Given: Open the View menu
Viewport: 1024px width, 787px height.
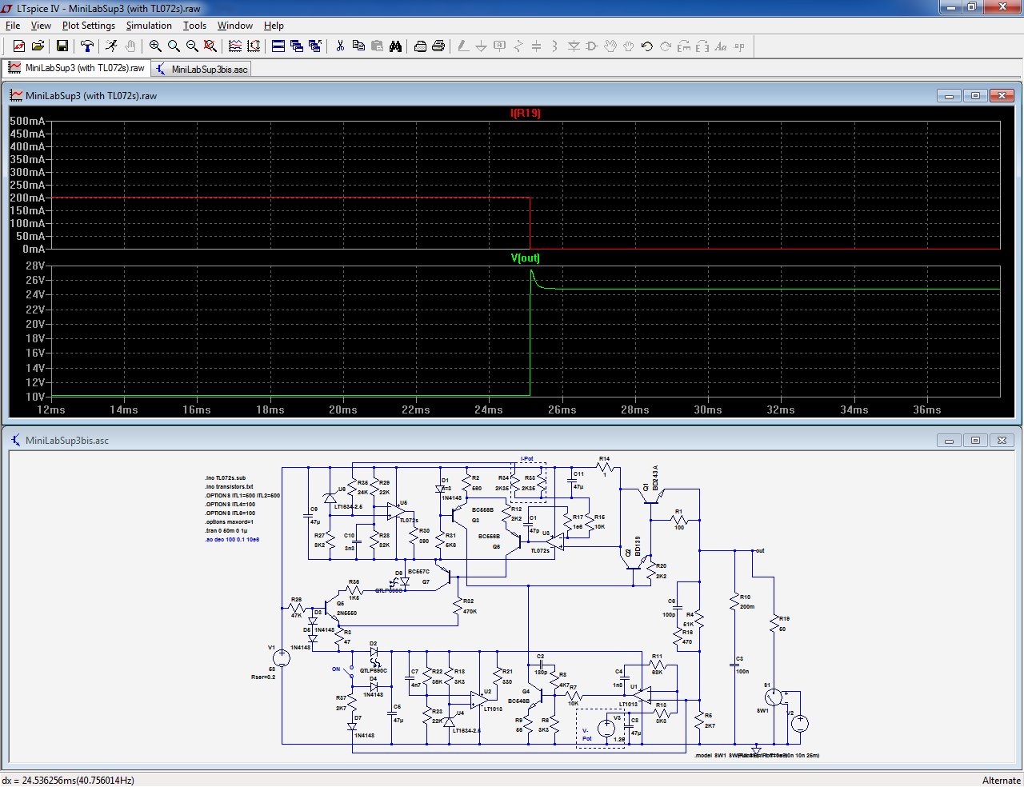Looking at the screenshot, I should coord(41,26).
